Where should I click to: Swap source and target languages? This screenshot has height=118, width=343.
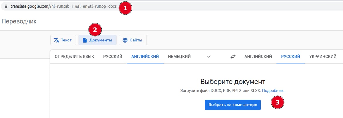point(233,57)
